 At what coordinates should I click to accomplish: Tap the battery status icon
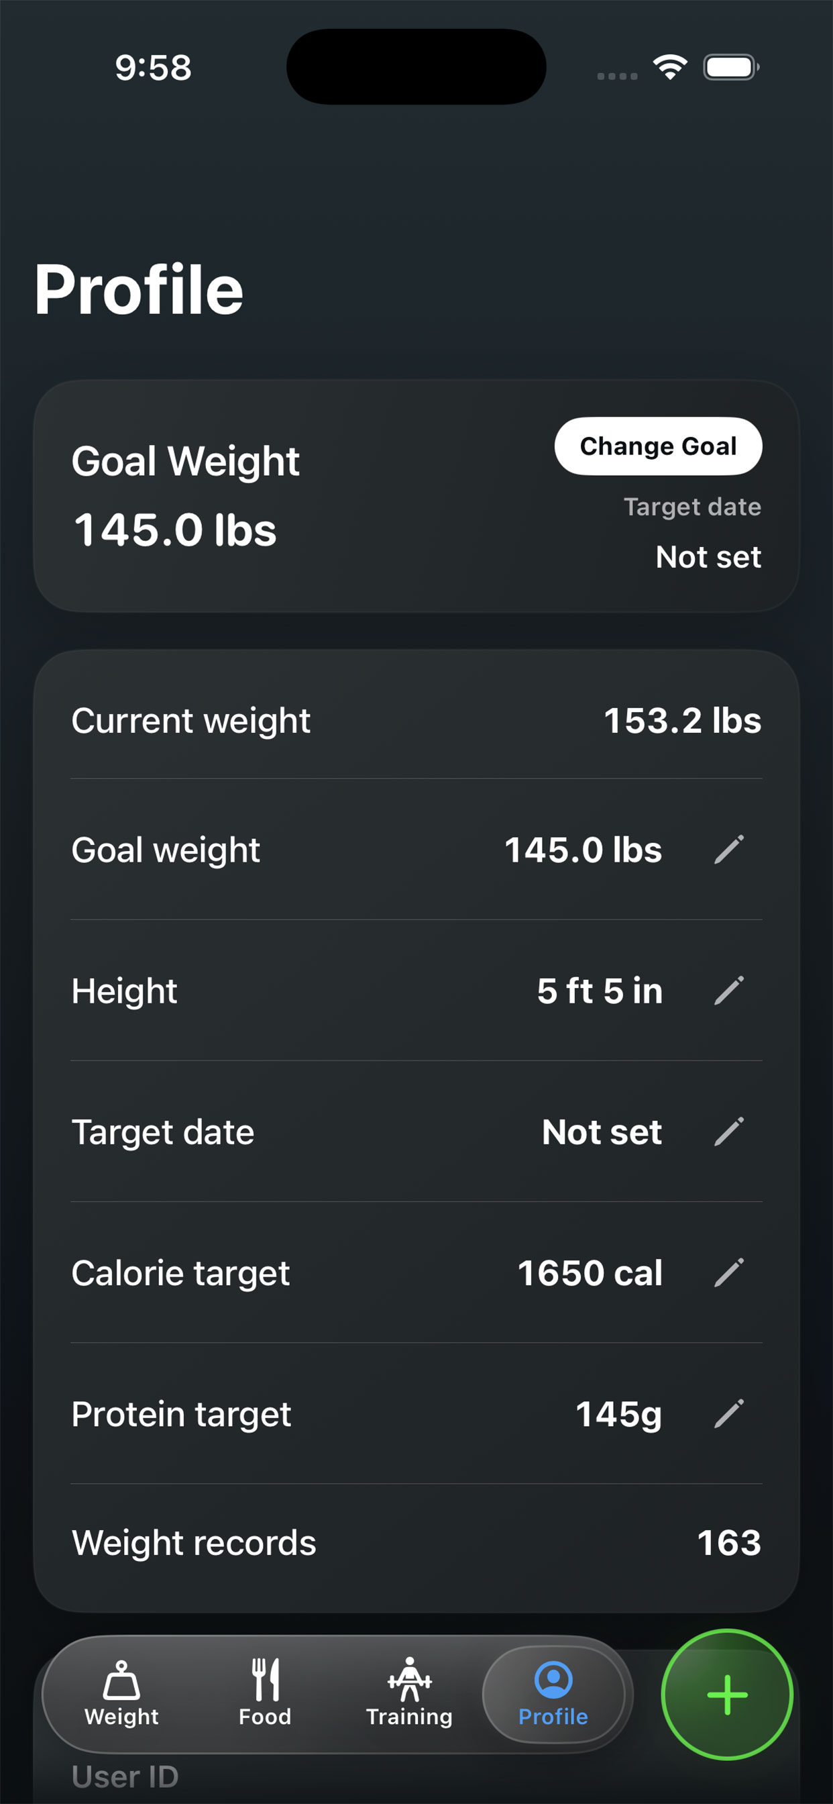click(731, 67)
